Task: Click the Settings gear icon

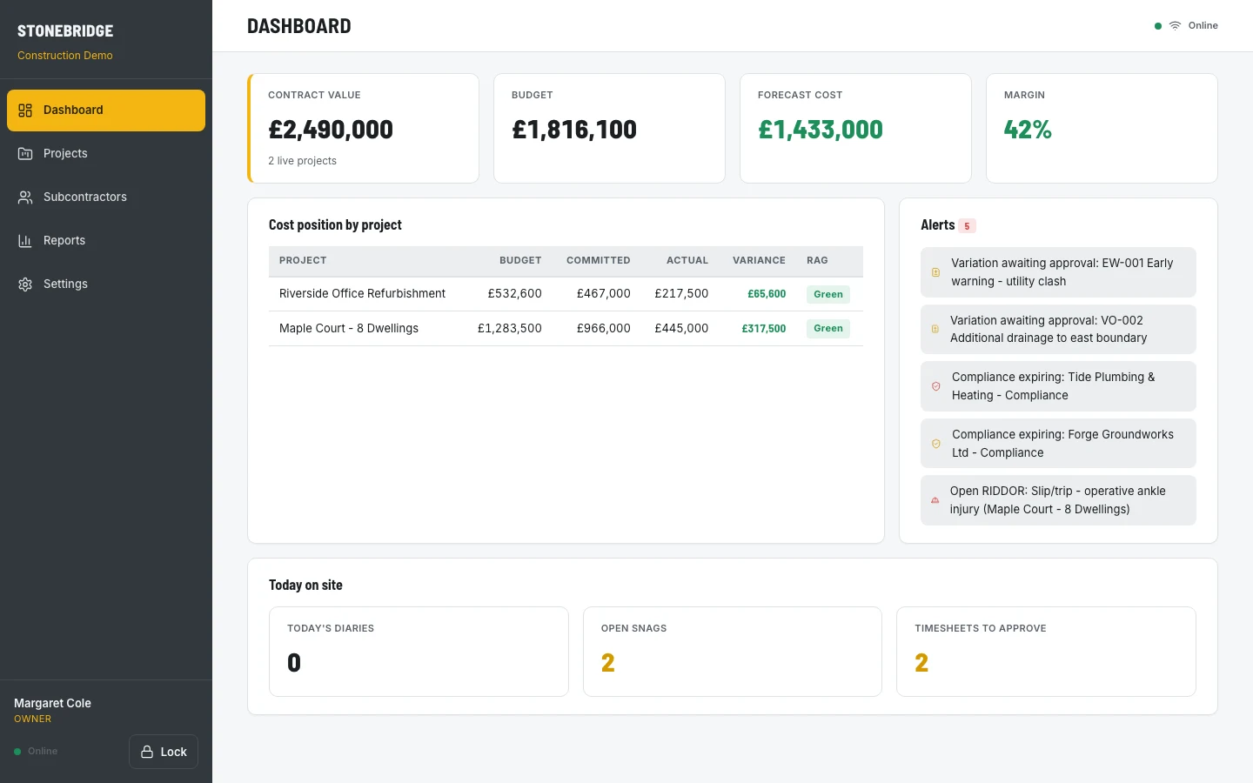Action: coord(25,284)
